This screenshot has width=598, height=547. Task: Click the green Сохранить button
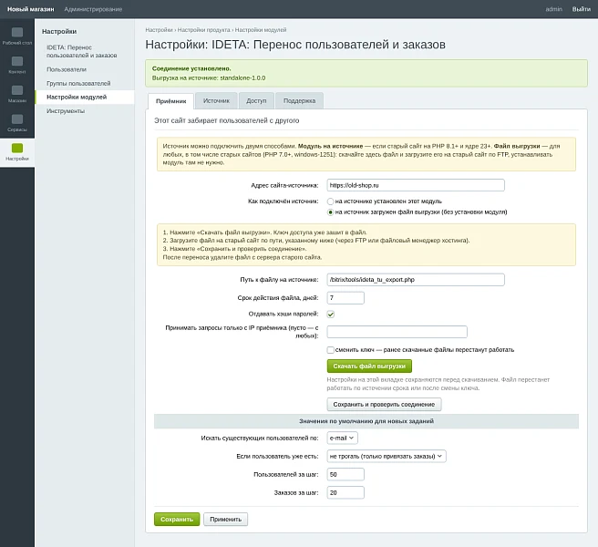(177, 519)
